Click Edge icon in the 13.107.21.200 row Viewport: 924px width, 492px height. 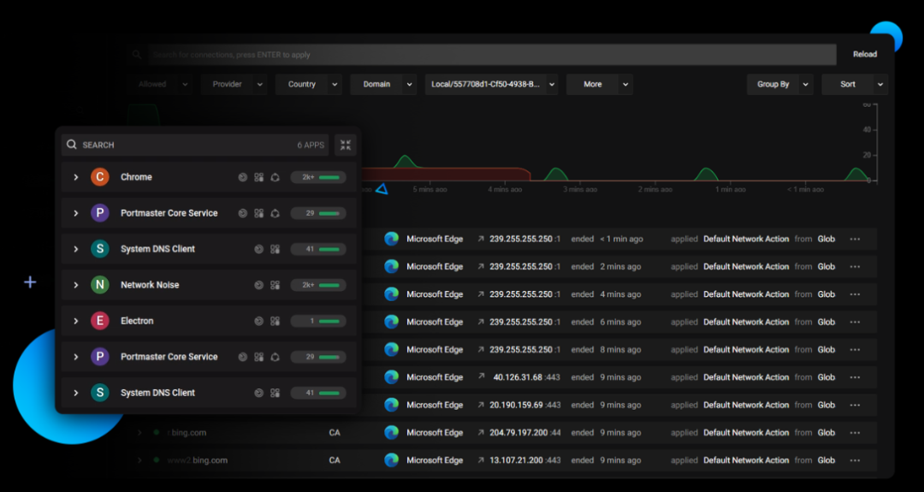pos(391,460)
